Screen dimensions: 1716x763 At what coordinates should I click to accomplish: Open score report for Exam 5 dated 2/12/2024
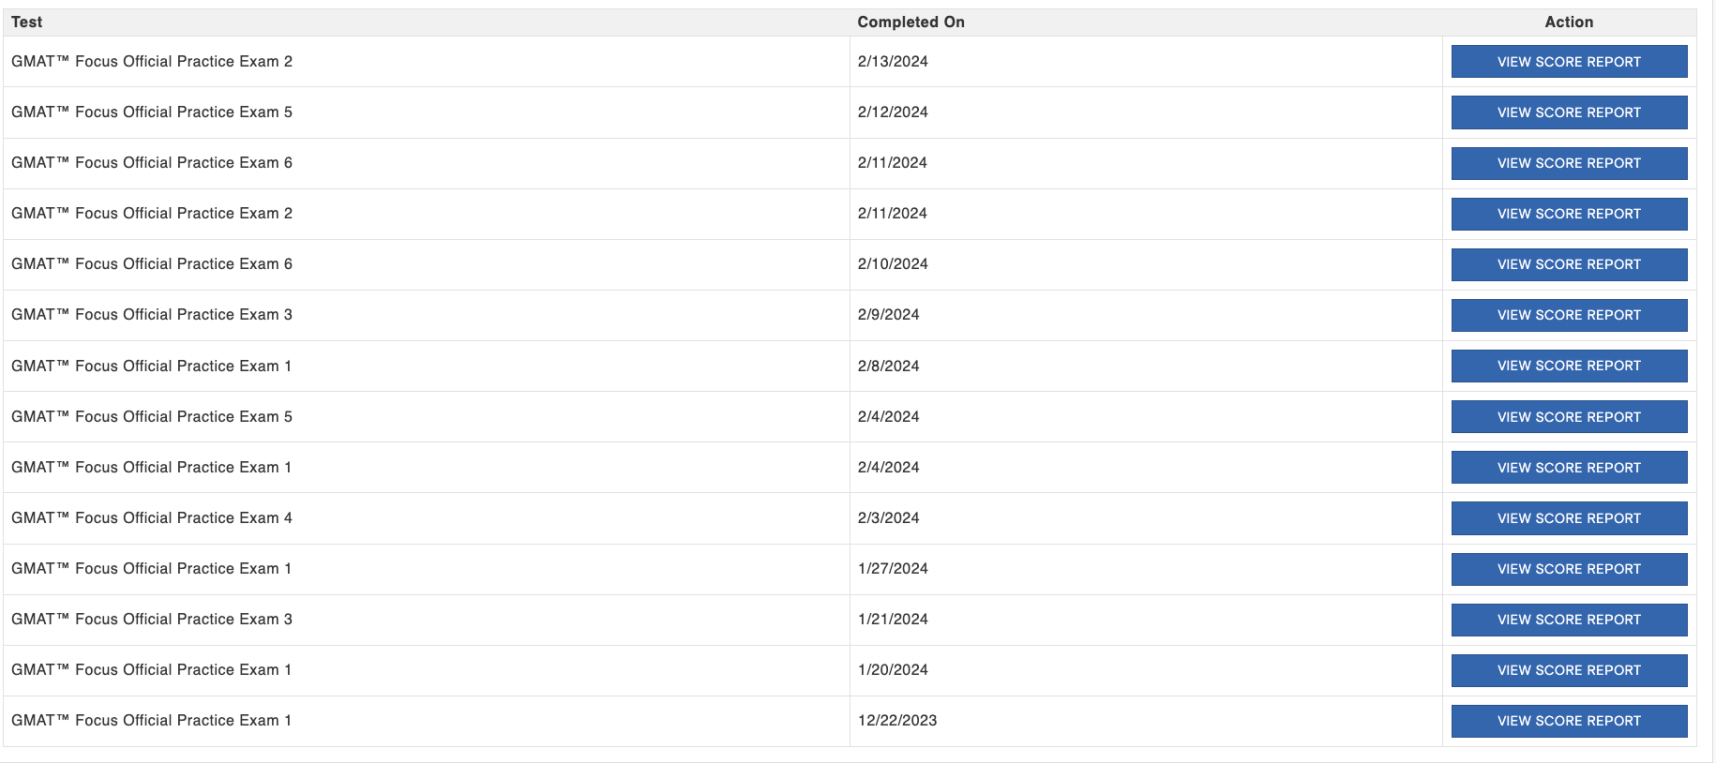(x=1569, y=112)
